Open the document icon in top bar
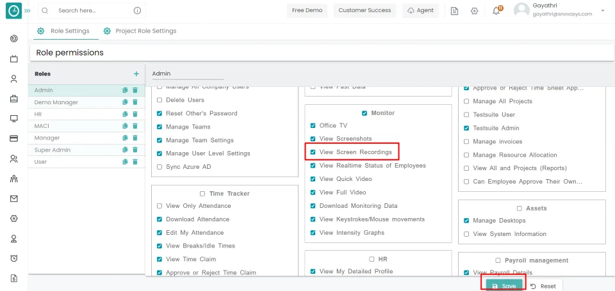615x291 pixels. pos(454,11)
